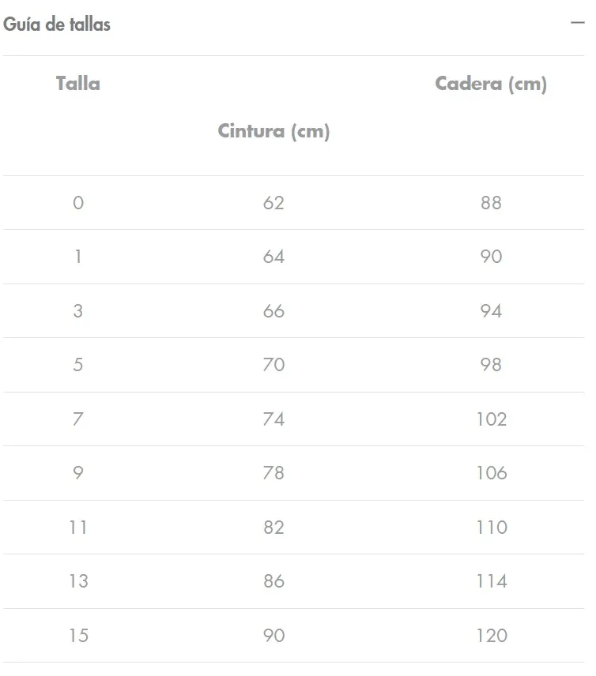Image resolution: width=596 pixels, height=676 pixels.
Task: Click size 15 in the Talla column
Action: pos(78,636)
